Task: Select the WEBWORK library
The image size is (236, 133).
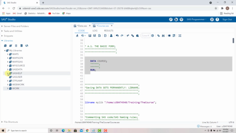Action: (x=18, y=85)
